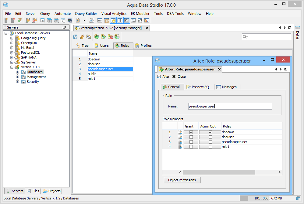Click the scroll-shaped script icon in main toolbar
304x204 pixels.
point(91,20)
